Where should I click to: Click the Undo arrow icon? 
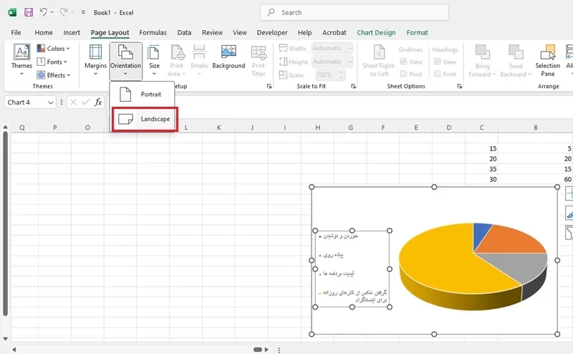click(44, 12)
